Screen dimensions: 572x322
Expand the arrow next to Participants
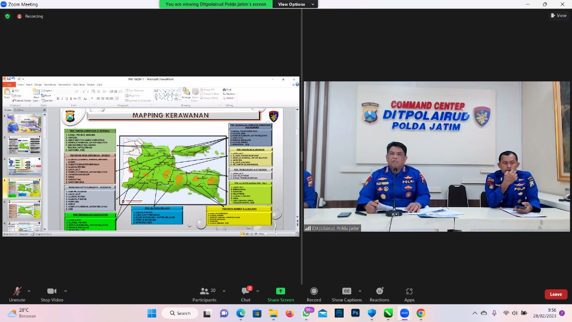pyautogui.click(x=224, y=291)
